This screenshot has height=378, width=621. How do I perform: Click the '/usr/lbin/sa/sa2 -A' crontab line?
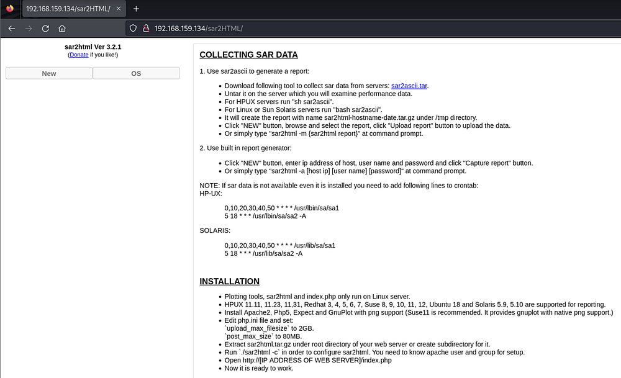click(265, 216)
